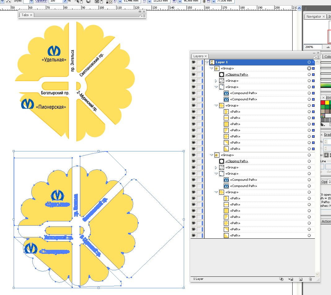Hide the Clipping Path of the unselected lower group
331x295 pixels.
[194, 161]
